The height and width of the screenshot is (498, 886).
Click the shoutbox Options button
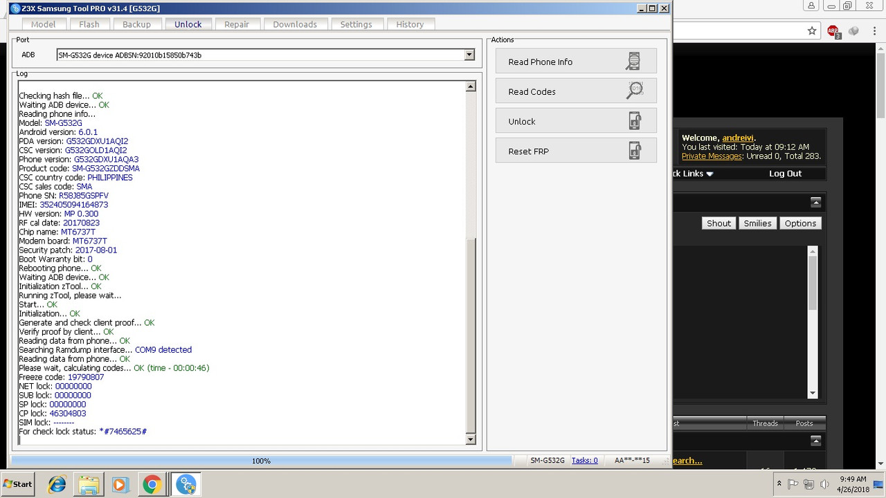click(800, 223)
